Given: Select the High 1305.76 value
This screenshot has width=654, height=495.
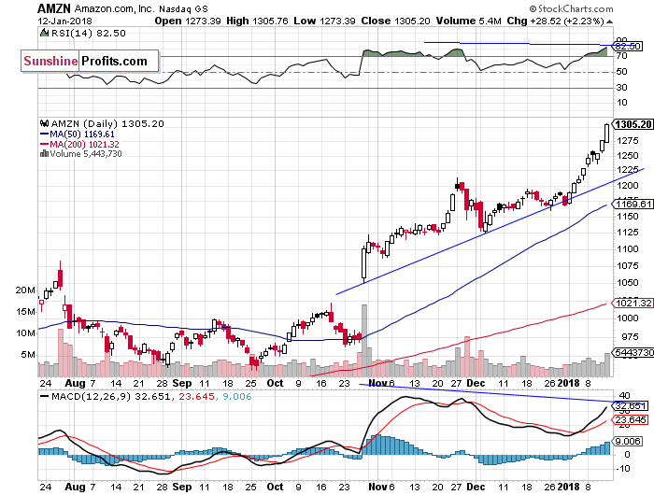Looking at the screenshot, I should click(257, 21).
